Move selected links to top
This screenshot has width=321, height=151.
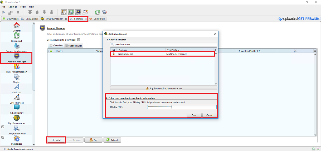coord(30,12)
